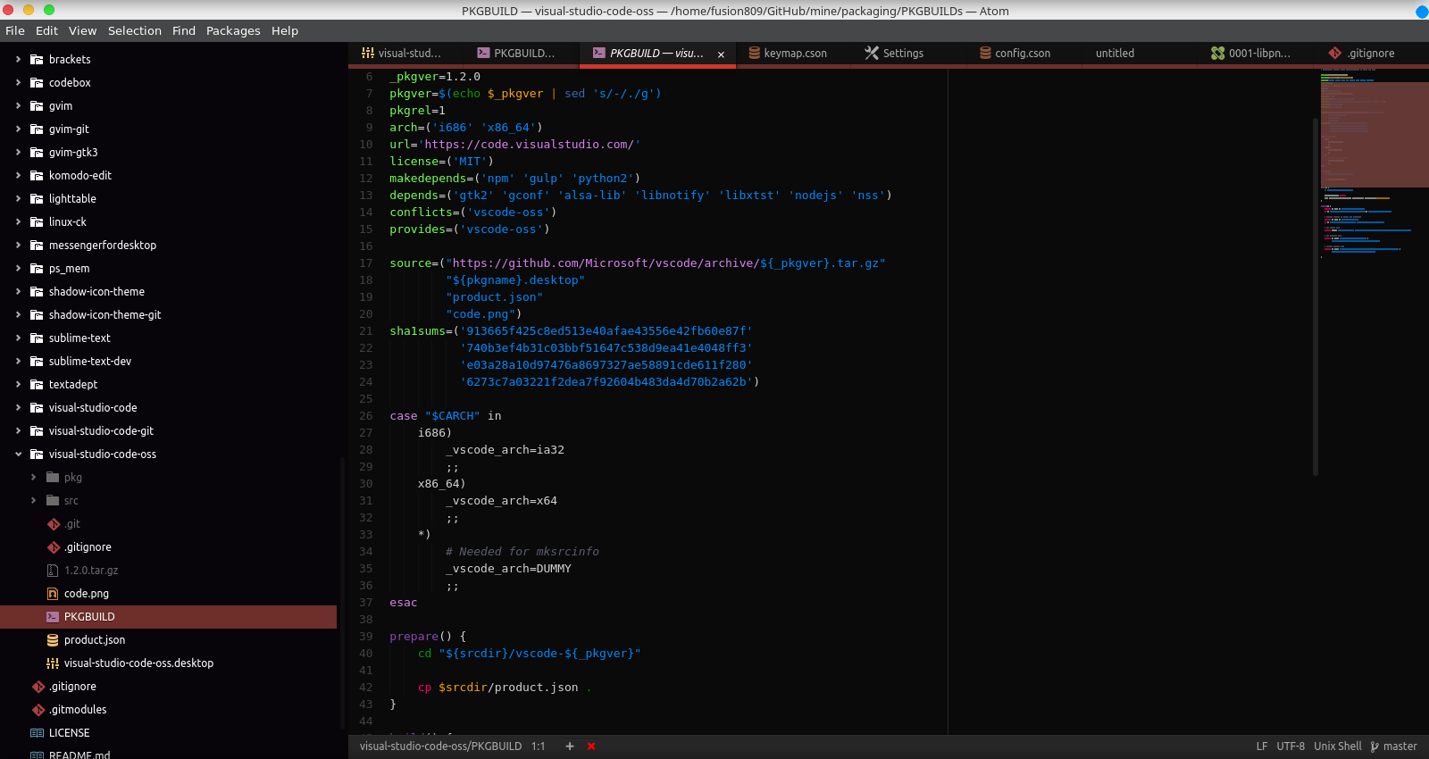Click the keymap.cson tab database icon
The image size is (1429, 759).
(754, 54)
